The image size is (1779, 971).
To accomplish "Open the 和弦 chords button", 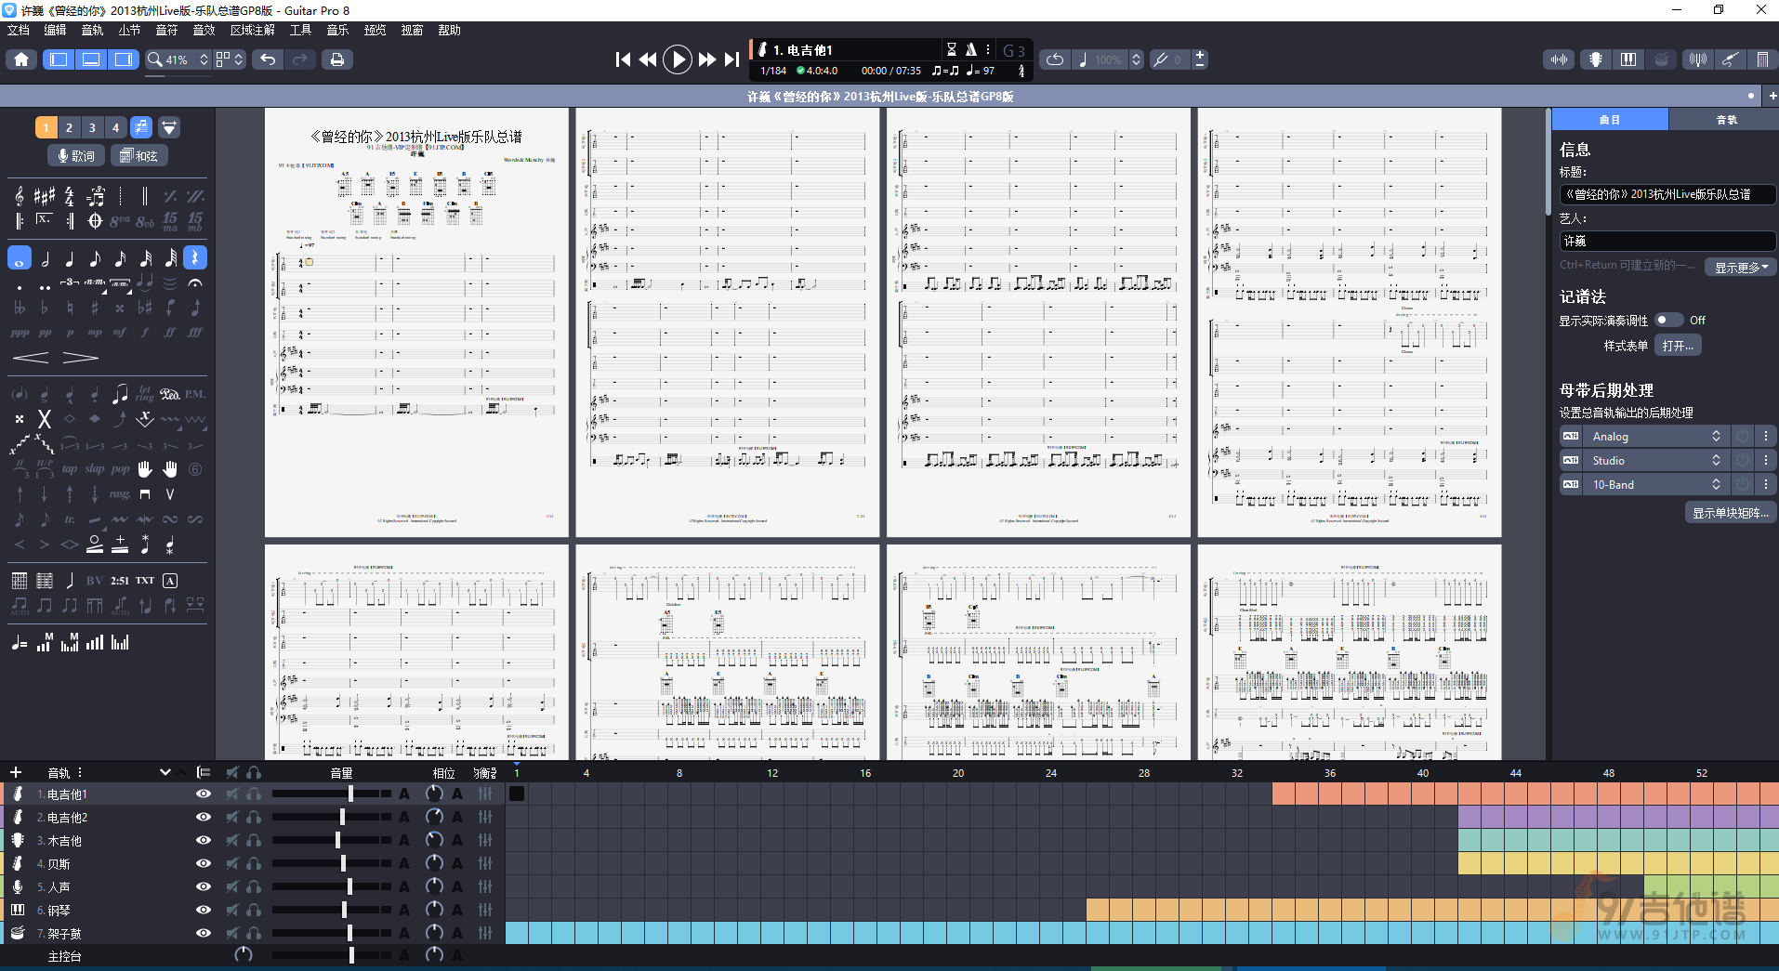I will click(139, 156).
